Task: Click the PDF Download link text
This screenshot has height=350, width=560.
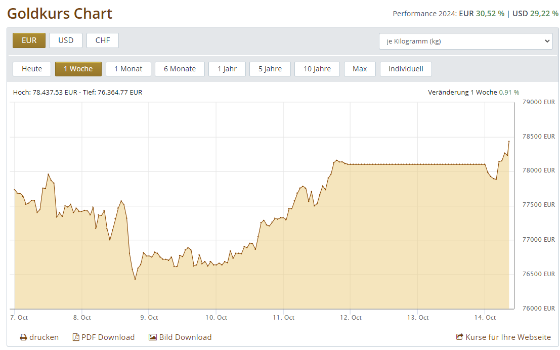Action: coord(108,337)
